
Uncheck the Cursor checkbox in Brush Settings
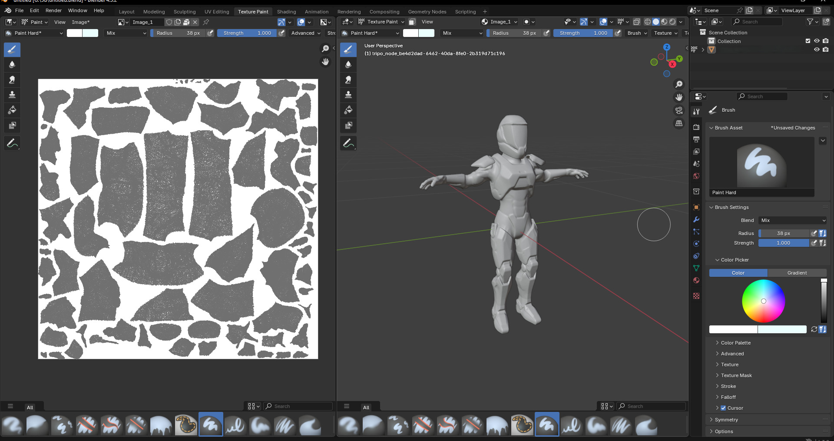723,408
